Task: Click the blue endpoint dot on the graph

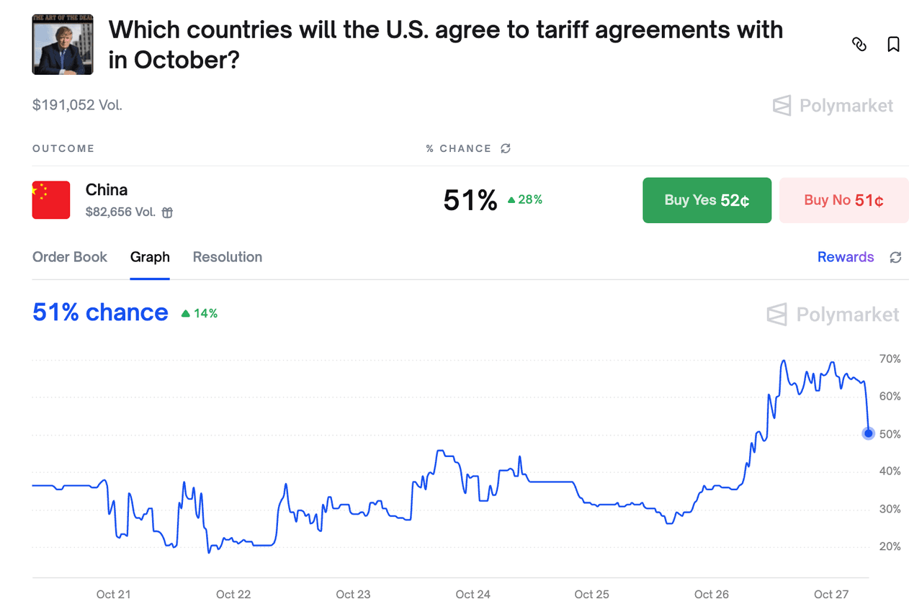Action: pos(869,433)
